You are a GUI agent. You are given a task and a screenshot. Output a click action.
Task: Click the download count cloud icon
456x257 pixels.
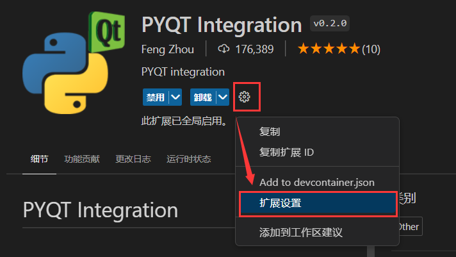[x=224, y=49]
